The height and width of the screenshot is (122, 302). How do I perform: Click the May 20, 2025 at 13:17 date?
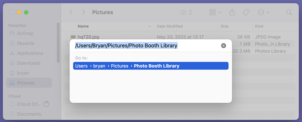point(180,37)
